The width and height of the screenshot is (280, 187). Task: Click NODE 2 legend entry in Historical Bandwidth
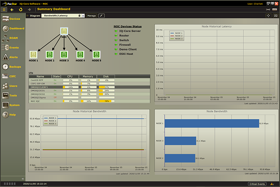[50, 121]
